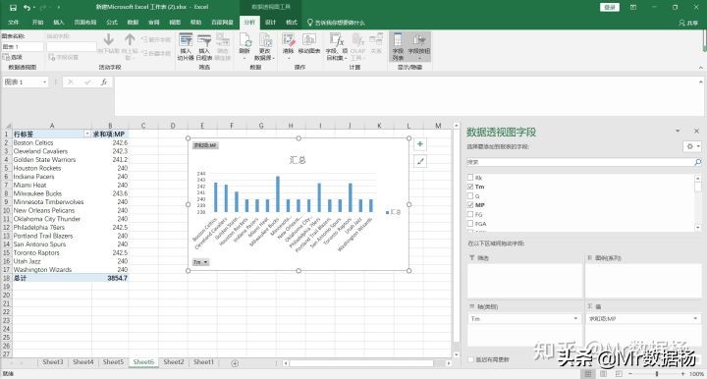Screen dimensions: 707x379
Task: Check the Rk field checkbox
Action: pos(470,178)
